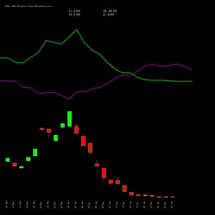This screenshot has height=215, width=215.
Task: Select the tall green candle on 30 Mar
Action: click(x=70, y=119)
